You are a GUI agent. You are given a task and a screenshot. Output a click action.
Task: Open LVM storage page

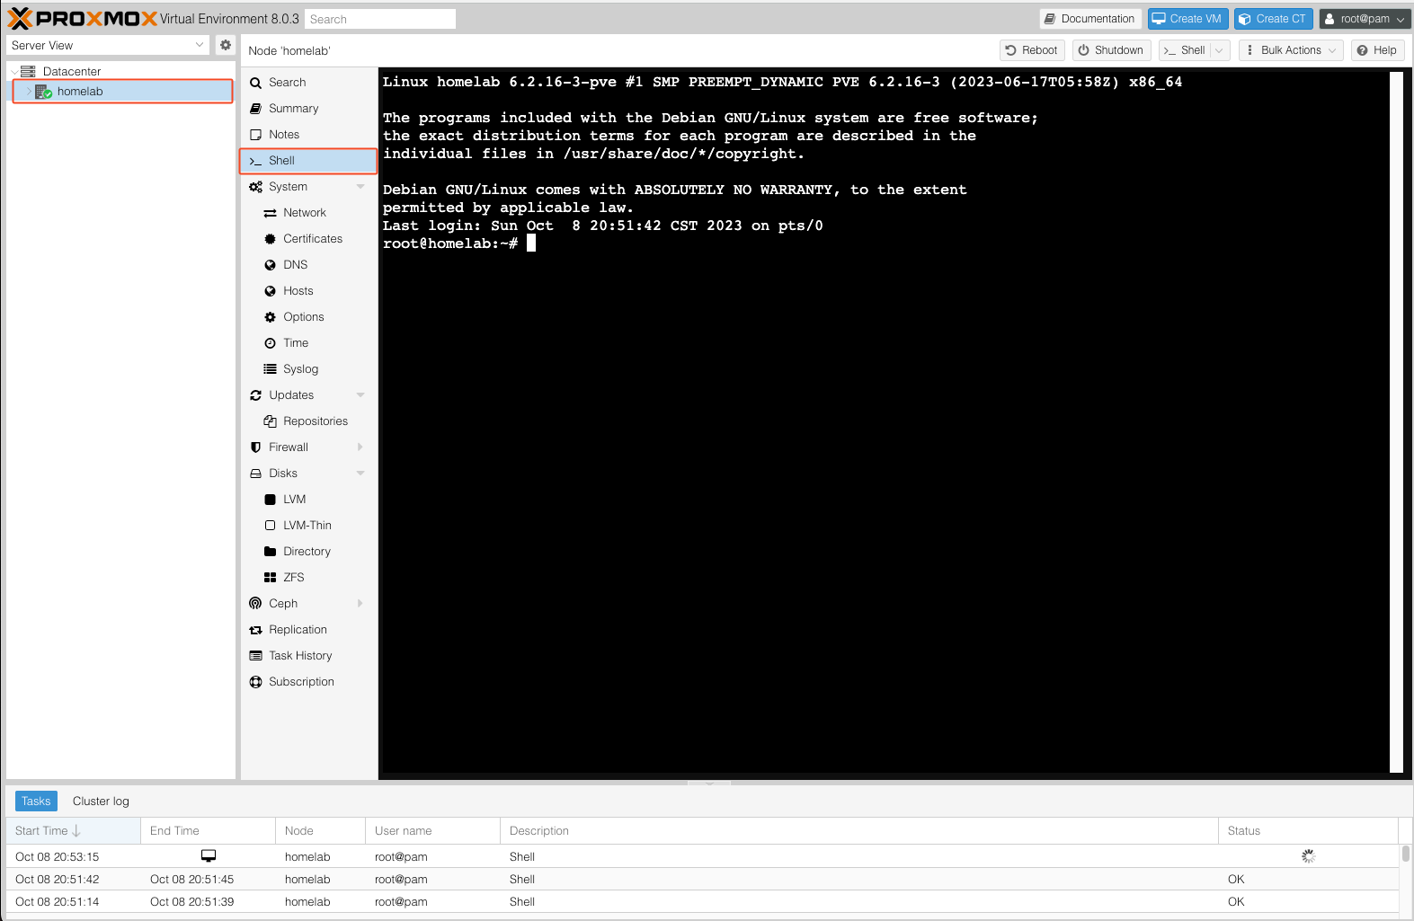pyautogui.click(x=308, y=499)
